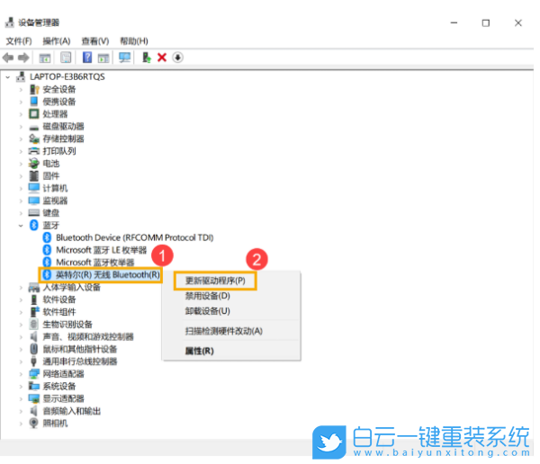Screen dimensions: 540x464
Task: Expand the 计算机 category arrow
Action: pos(21,189)
